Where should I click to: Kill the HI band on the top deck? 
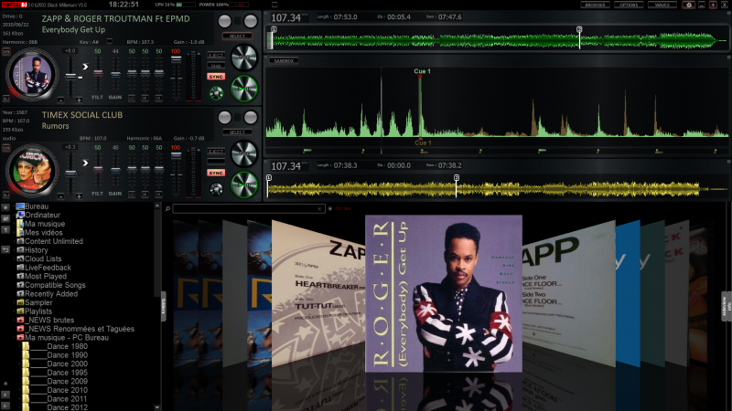click(159, 99)
